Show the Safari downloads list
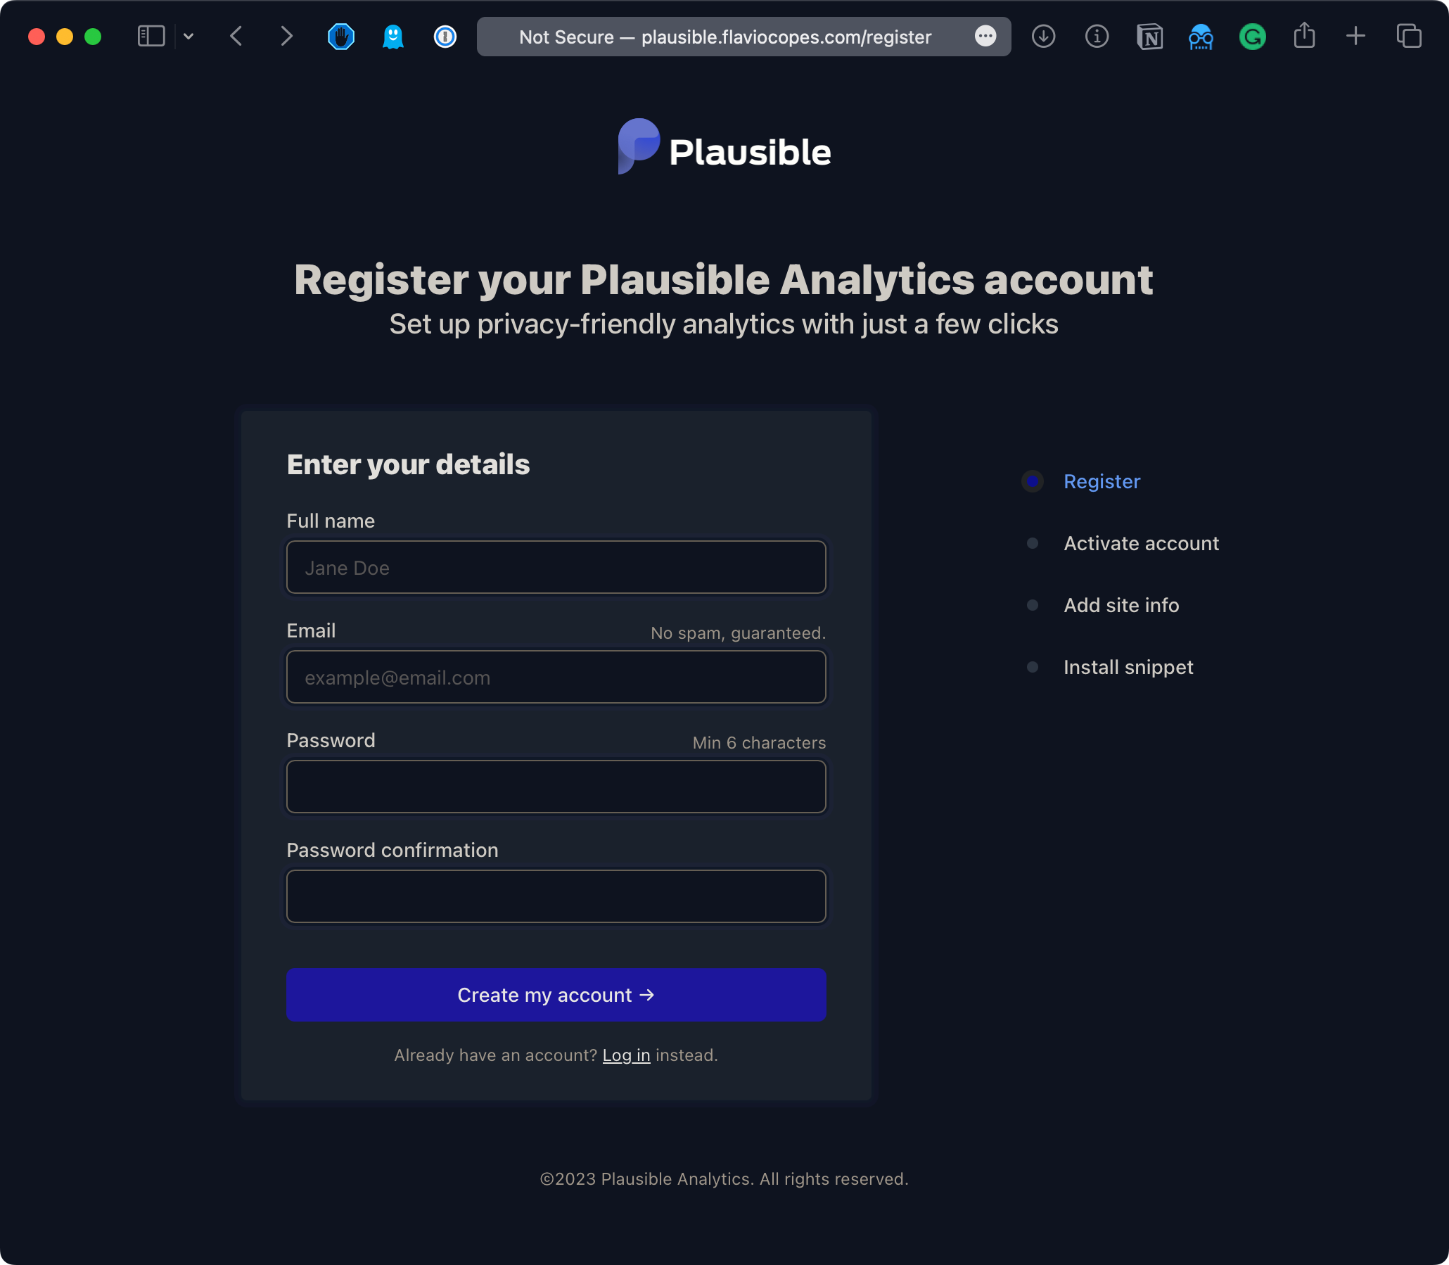This screenshot has width=1449, height=1265. pos(1043,36)
